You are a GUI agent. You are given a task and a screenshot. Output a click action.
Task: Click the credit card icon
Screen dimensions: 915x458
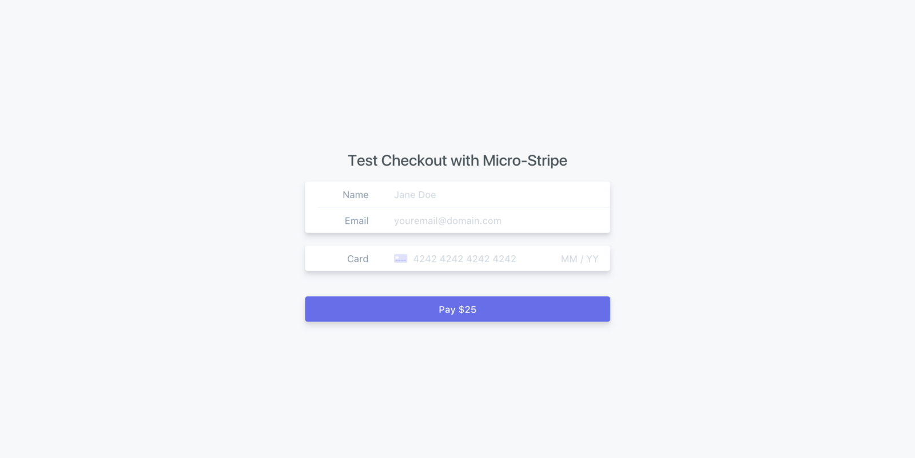[x=400, y=259]
